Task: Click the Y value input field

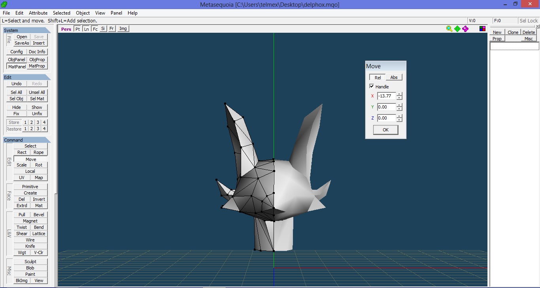Action: click(x=387, y=107)
